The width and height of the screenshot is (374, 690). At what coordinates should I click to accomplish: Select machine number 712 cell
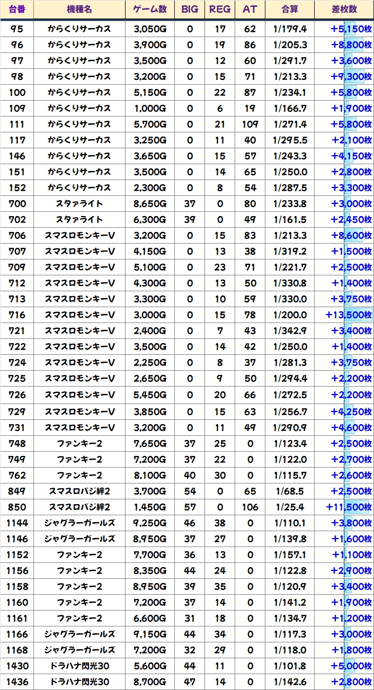[x=17, y=283]
